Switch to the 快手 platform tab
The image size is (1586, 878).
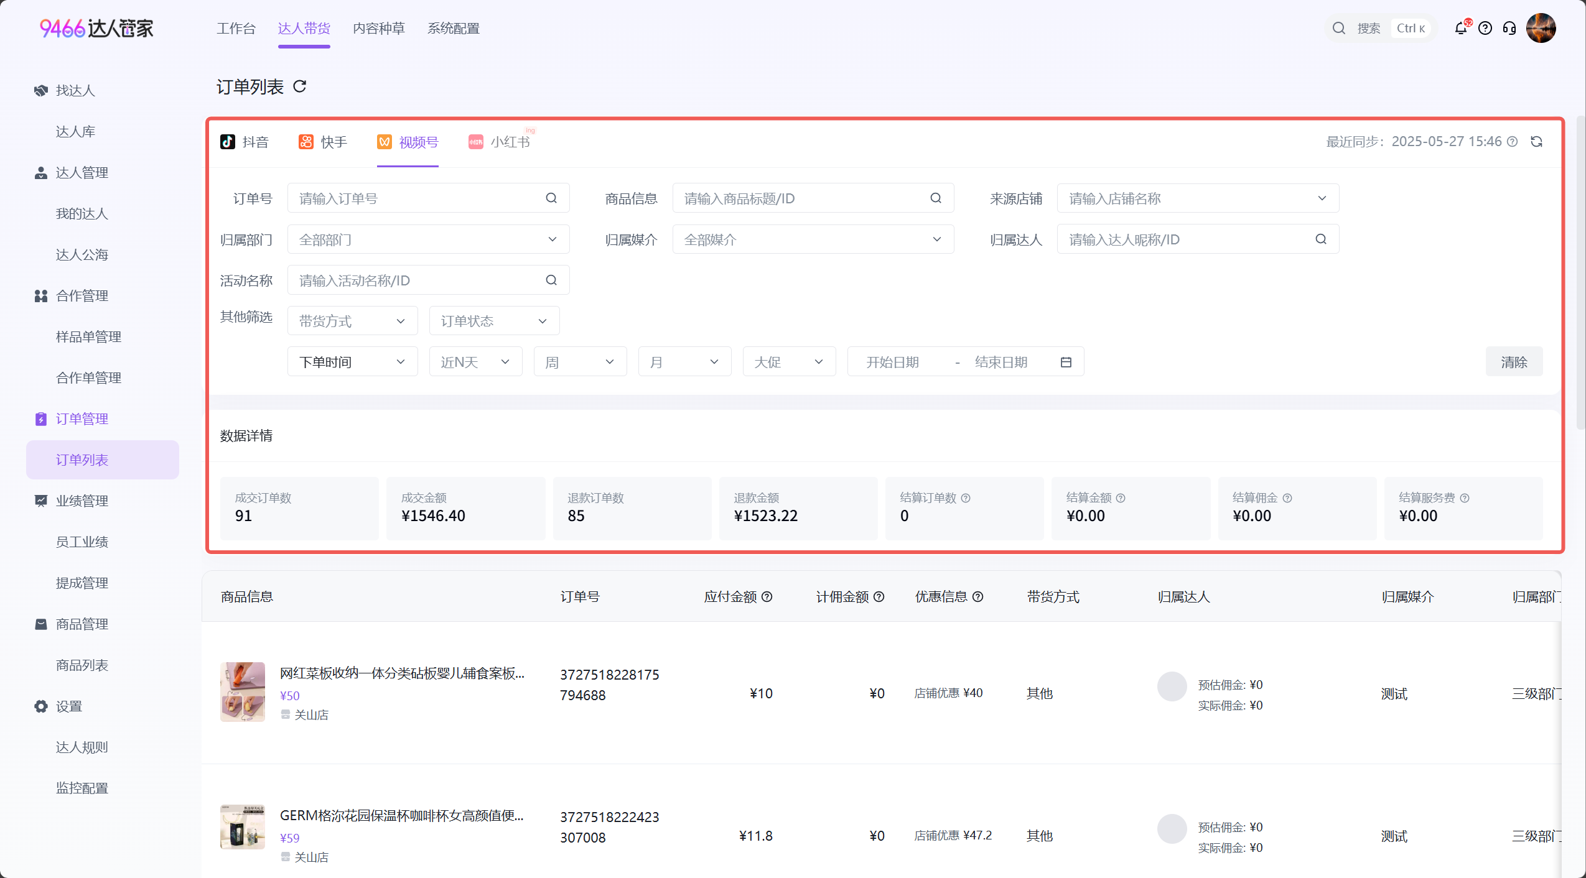pos(323,142)
